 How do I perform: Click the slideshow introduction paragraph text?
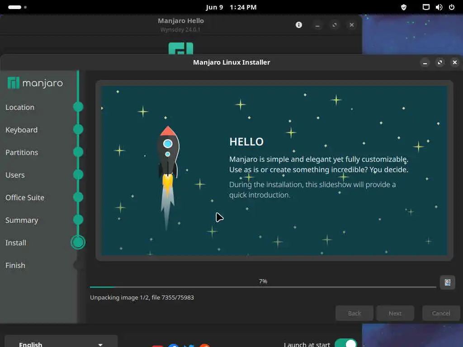[312, 190]
